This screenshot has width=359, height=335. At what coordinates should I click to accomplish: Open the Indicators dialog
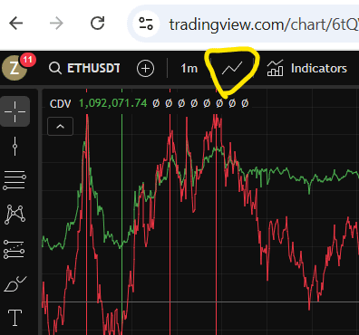[306, 68]
